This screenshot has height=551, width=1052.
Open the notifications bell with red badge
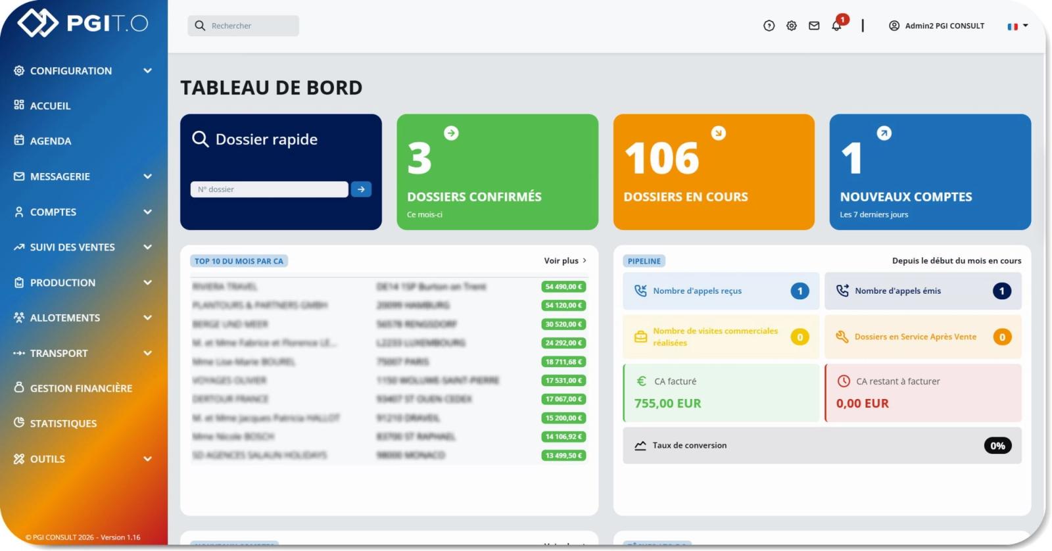tap(838, 24)
